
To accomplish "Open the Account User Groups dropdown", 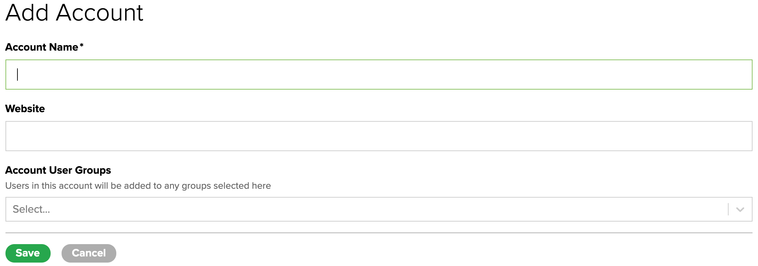I will pyautogui.click(x=366, y=209).
